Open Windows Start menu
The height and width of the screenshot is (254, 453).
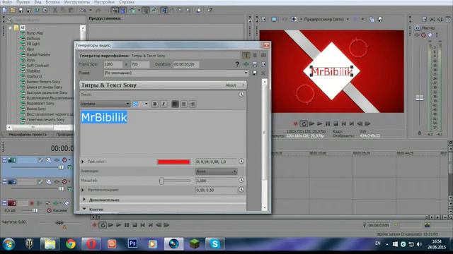[8, 244]
